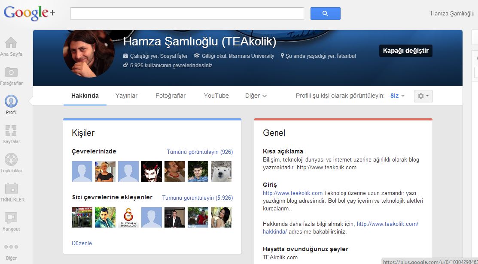Open first blank silhouette avatar in Çevrelerinizde
The image size is (478, 264).
click(82, 171)
